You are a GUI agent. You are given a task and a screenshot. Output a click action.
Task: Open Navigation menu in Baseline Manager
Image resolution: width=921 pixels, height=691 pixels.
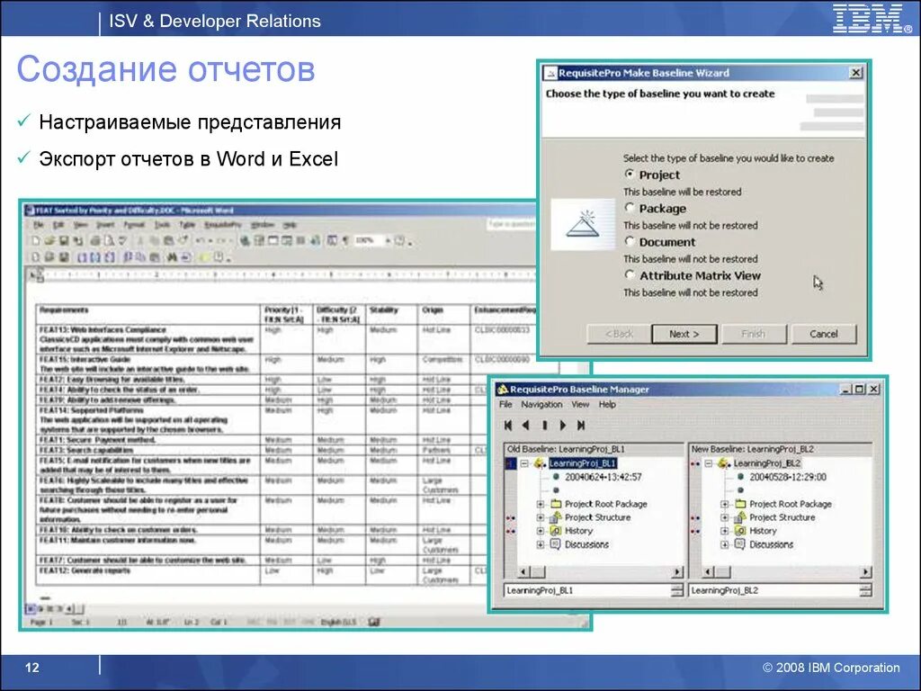coord(541,404)
